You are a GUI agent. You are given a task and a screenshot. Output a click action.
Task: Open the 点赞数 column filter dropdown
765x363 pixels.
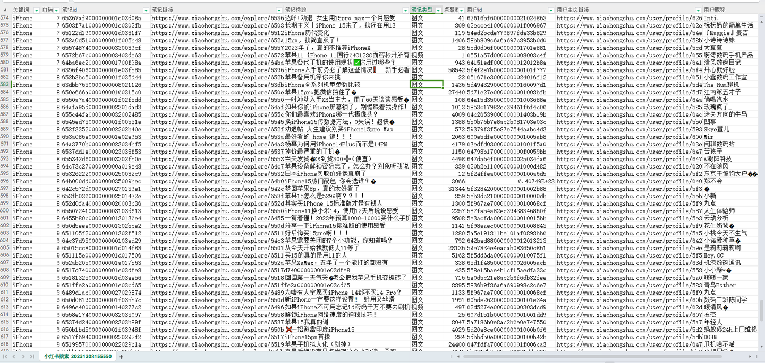(x=461, y=10)
